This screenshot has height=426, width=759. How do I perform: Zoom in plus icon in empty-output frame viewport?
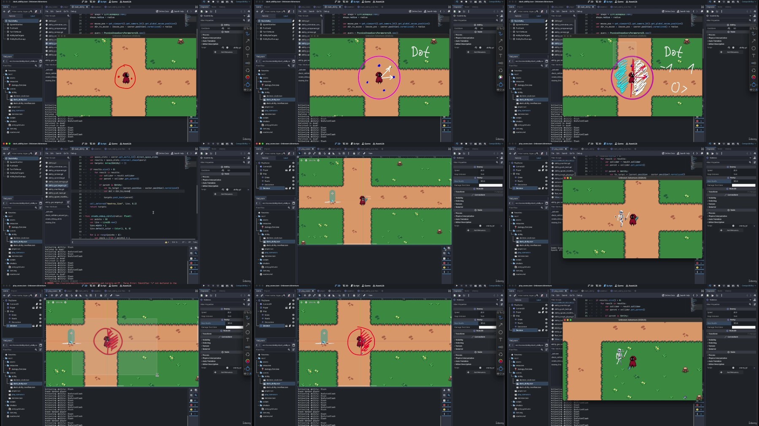318,161
